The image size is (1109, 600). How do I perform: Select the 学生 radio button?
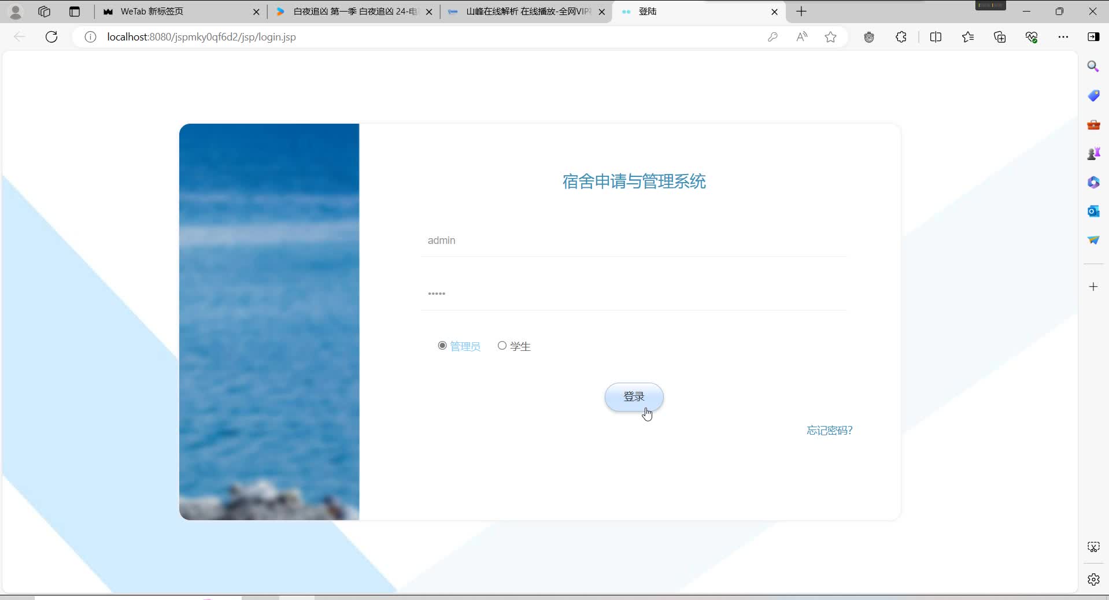[502, 346]
